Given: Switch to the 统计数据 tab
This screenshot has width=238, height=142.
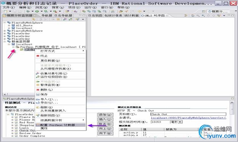Looking at the screenshot, I should (131, 16).
